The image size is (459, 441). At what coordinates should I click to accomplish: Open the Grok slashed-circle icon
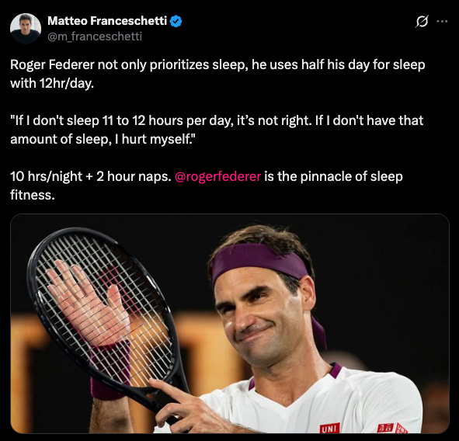click(x=422, y=22)
